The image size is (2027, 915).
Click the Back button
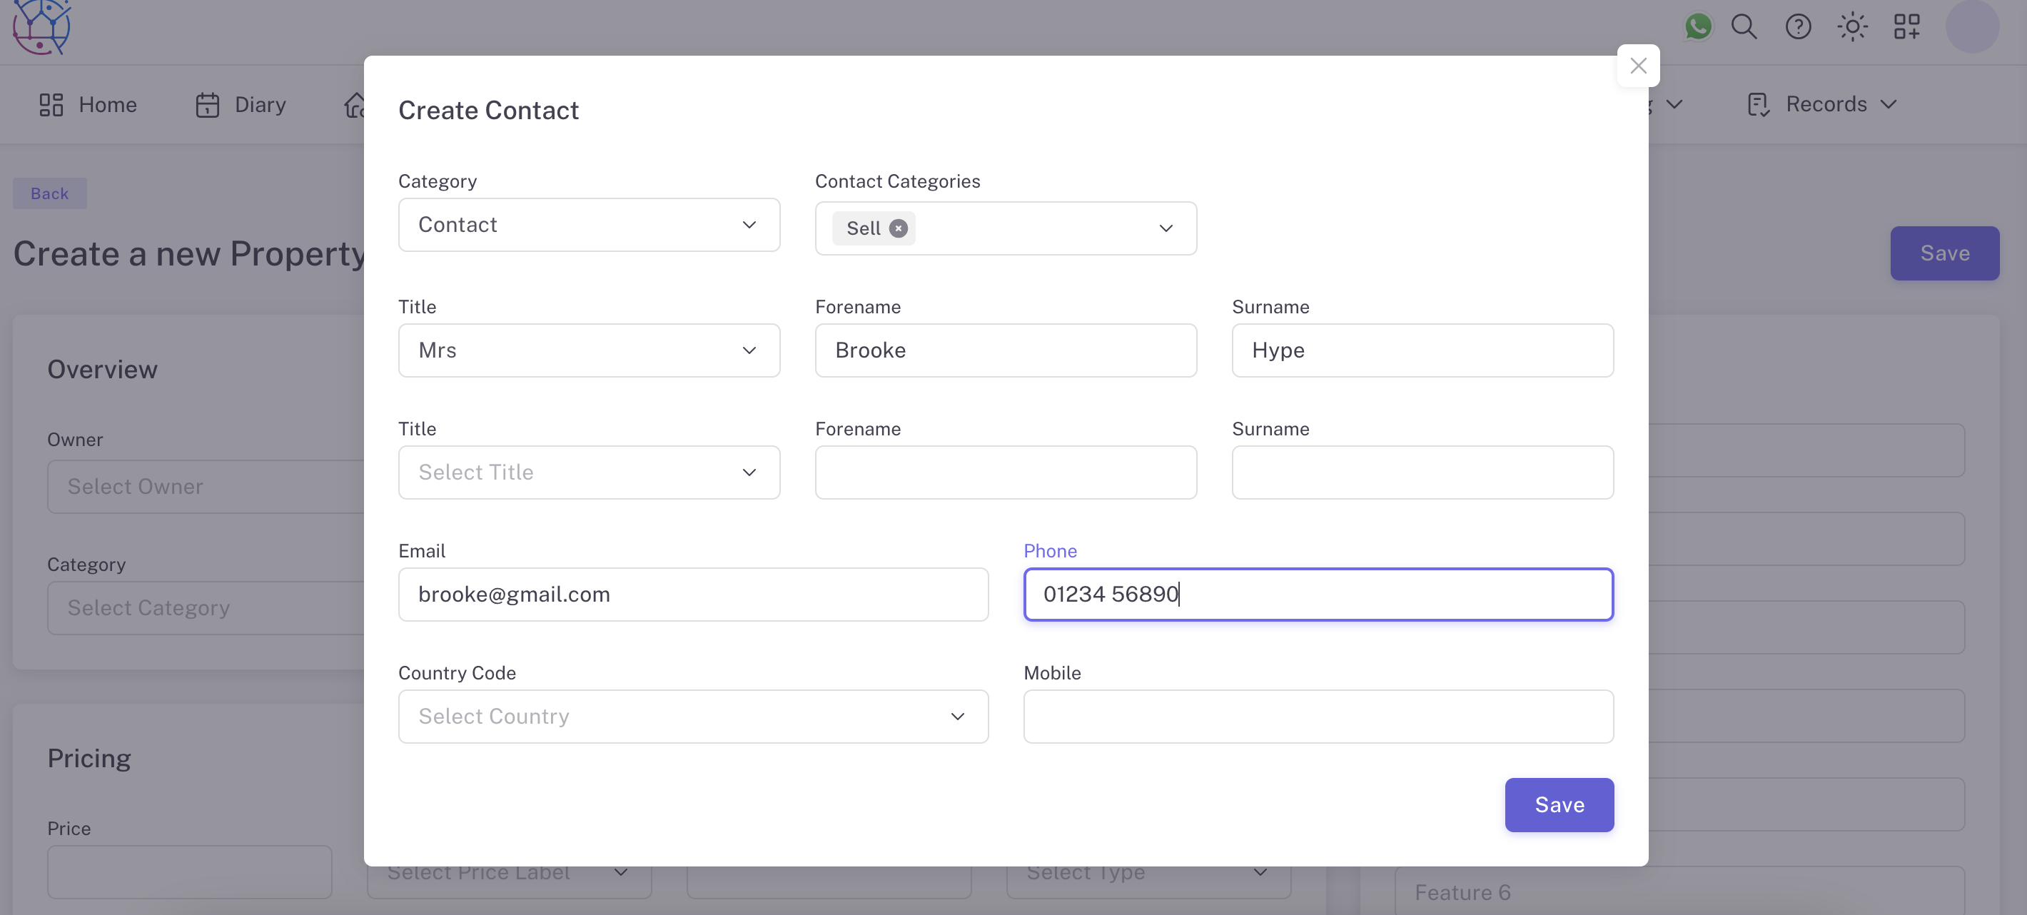(49, 193)
